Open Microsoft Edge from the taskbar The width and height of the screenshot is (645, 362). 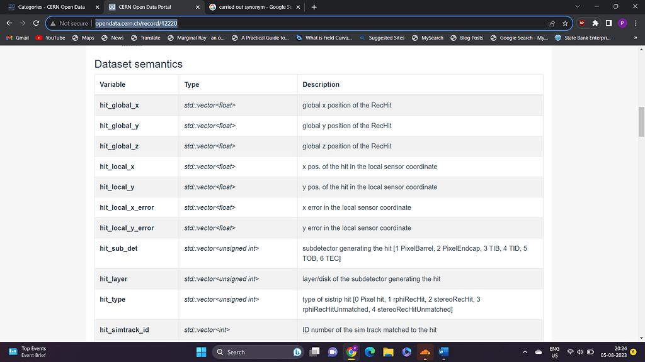coord(370,352)
